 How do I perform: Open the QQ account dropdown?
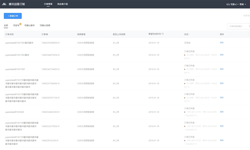232,4
